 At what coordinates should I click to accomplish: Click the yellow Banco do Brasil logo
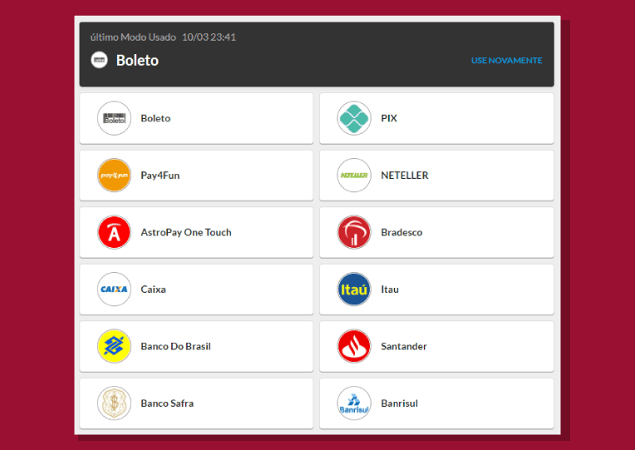click(114, 346)
